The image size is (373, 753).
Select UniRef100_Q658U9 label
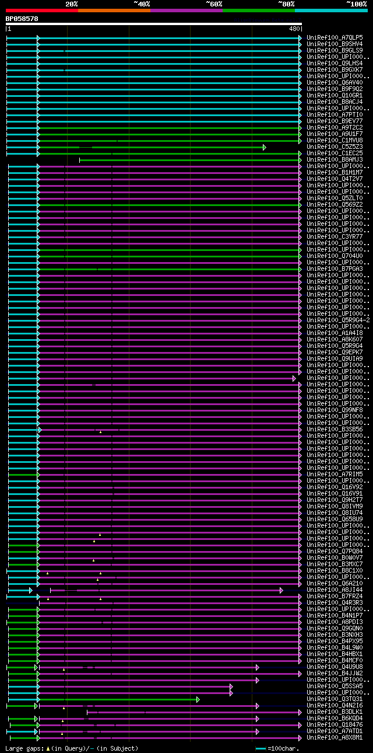point(335,519)
